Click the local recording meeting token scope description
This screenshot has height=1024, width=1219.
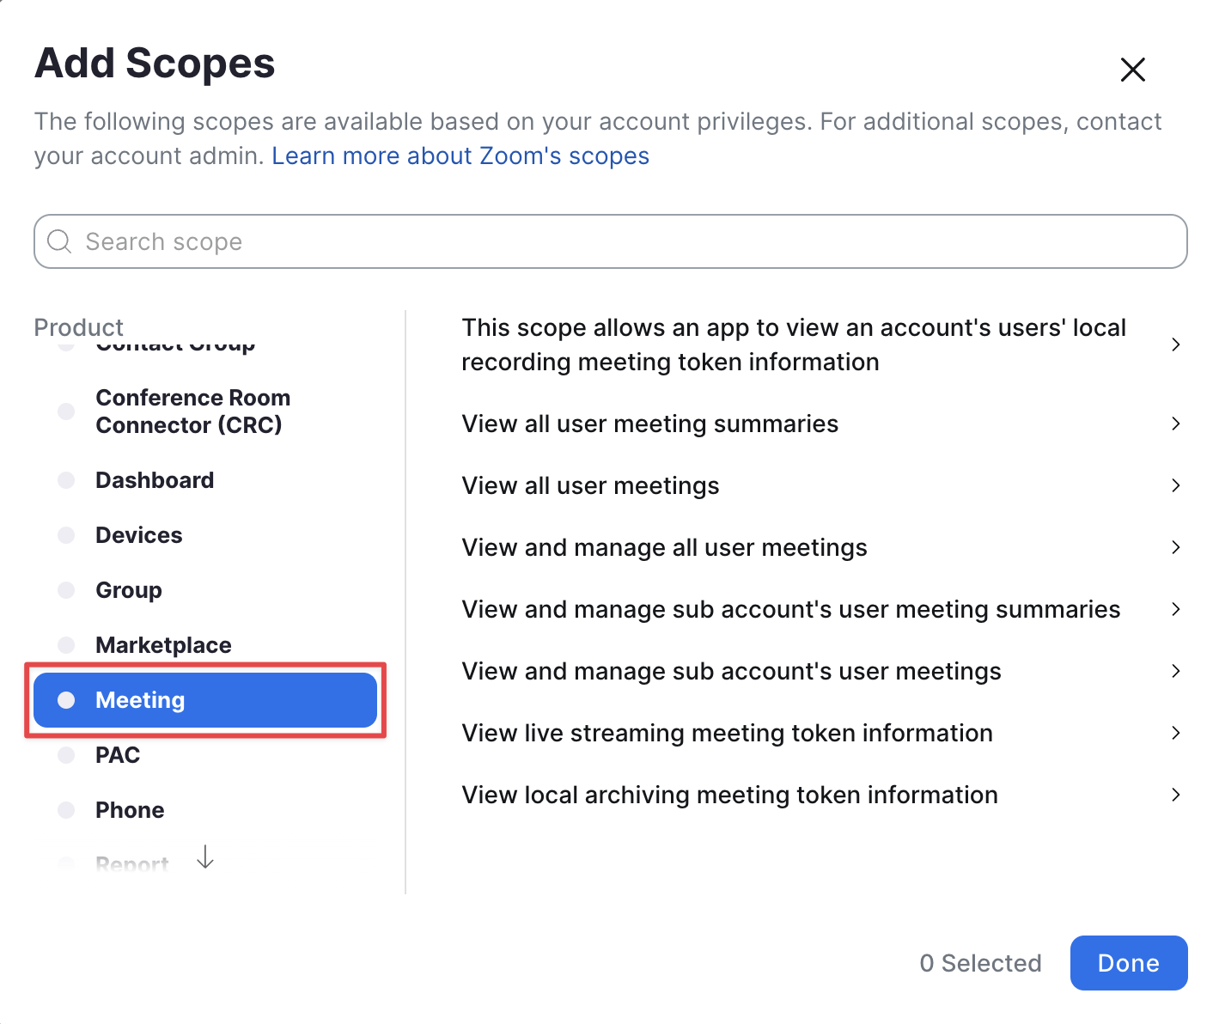[x=794, y=344]
